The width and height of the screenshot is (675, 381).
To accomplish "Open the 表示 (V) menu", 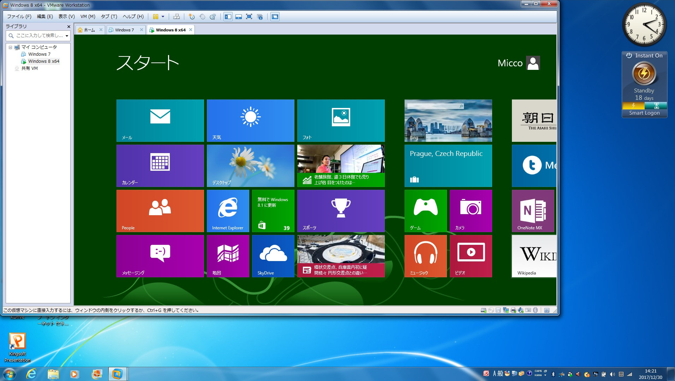I will [66, 17].
